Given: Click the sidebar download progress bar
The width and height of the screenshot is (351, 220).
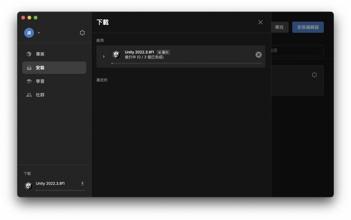Looking at the screenshot, I should (x=60, y=190).
